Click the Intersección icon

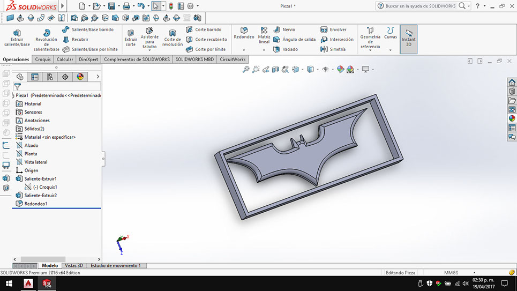click(x=324, y=40)
